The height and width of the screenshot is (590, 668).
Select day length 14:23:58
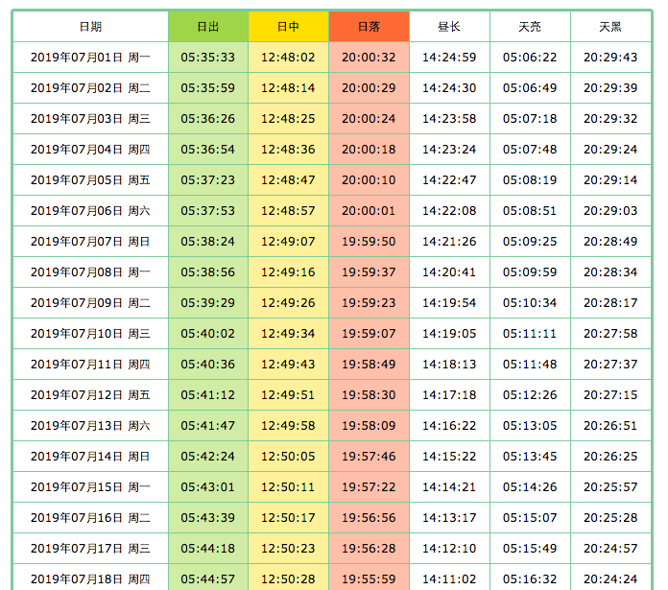point(449,118)
